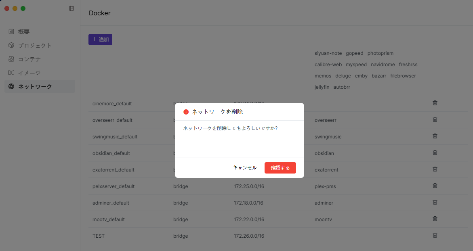Click the 追加 add button

tap(100, 40)
